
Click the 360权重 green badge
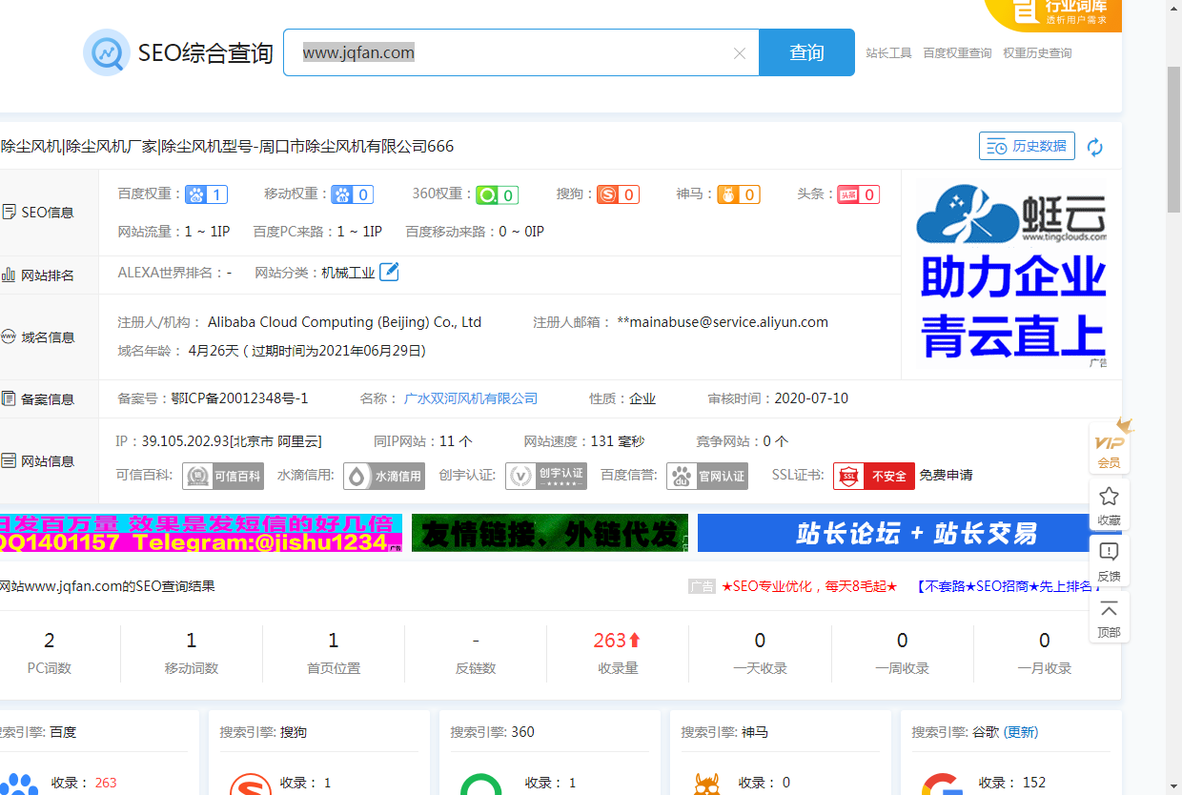tap(497, 194)
